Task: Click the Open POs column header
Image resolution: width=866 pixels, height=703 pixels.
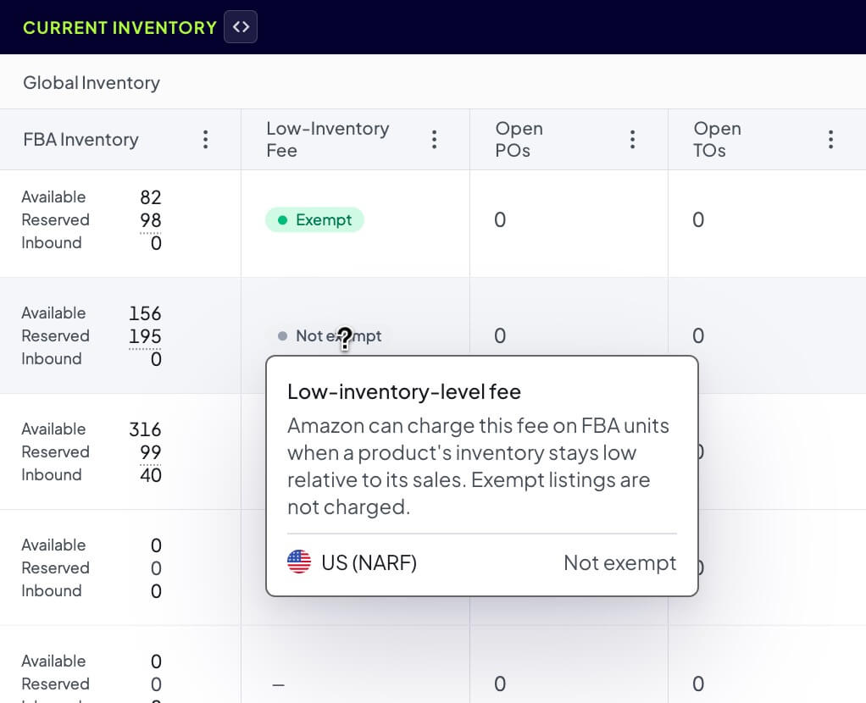Action: (x=519, y=139)
